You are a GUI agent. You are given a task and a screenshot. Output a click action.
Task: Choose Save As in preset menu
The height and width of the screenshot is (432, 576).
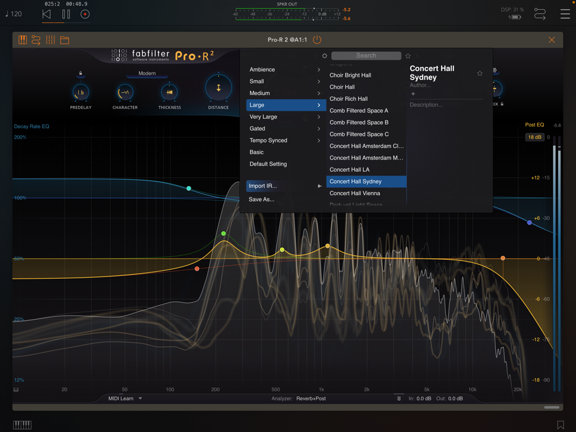click(x=262, y=199)
